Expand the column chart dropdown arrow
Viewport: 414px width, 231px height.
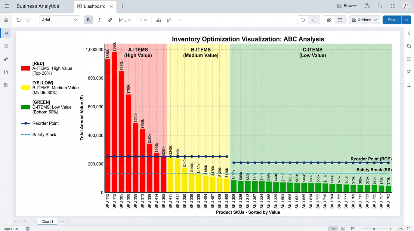point(146,20)
